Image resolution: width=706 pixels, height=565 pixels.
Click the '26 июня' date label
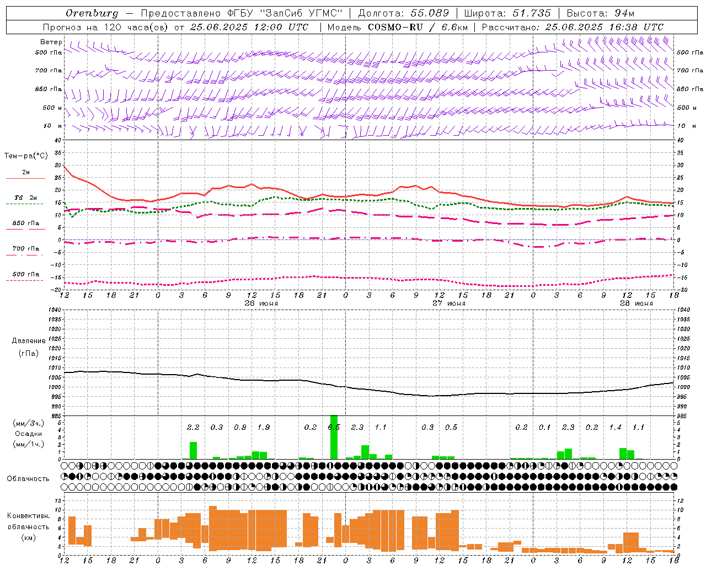(261, 303)
